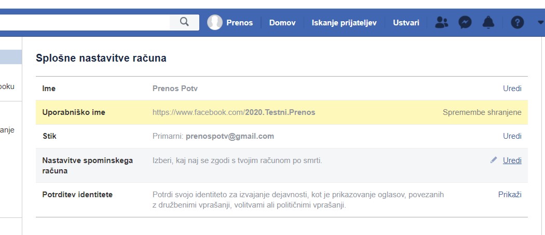Click Prikaži for Potrditev identitete
The height and width of the screenshot is (235, 545).
click(x=510, y=195)
